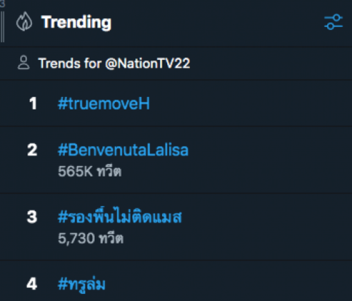Image resolution: width=352 pixels, height=301 pixels.
Task: Click rank number 1
Action: [32, 103]
